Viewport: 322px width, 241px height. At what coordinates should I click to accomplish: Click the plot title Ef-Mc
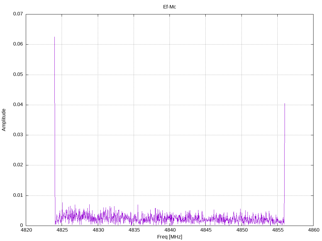tap(169, 7)
